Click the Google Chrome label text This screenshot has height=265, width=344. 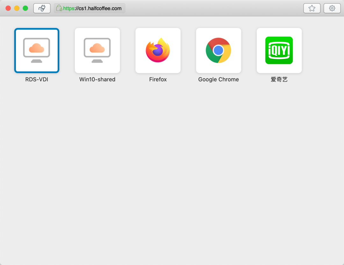[x=219, y=79]
